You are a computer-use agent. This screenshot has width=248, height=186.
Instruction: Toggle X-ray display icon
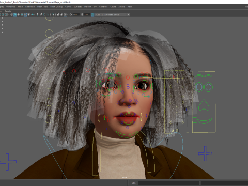pyautogui.click(x=58, y=14)
